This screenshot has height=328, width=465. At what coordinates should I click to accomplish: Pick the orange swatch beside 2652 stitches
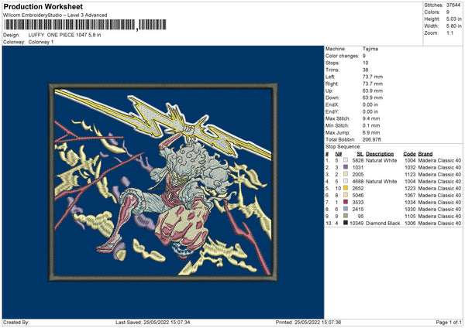coord(346,188)
